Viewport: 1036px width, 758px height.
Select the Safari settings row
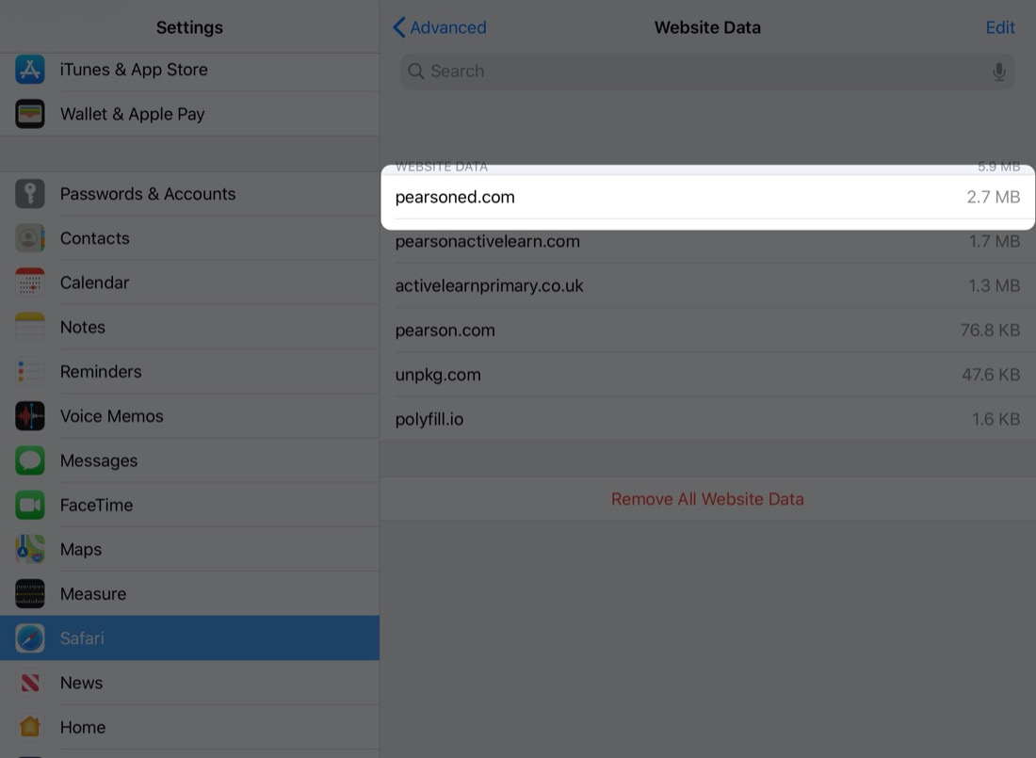point(189,638)
